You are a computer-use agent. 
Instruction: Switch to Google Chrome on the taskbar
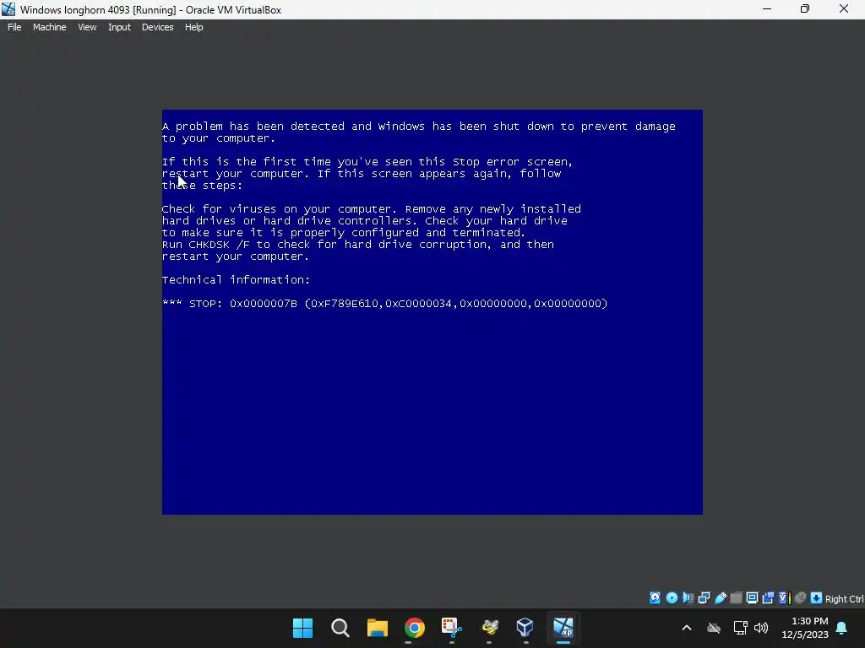pos(414,628)
